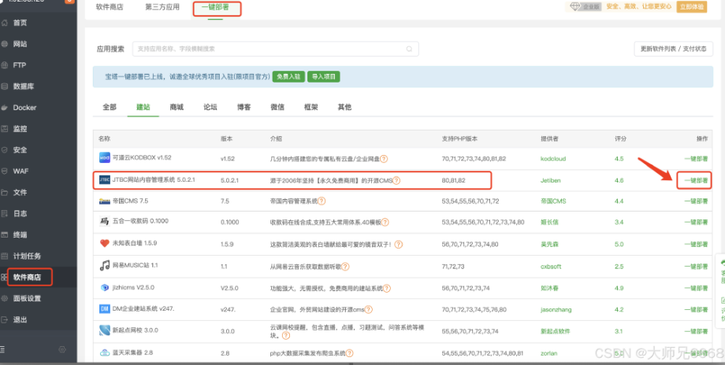The image size is (725, 365).
Task: Open the sidebar collapse menu icon
Action: pos(3,349)
